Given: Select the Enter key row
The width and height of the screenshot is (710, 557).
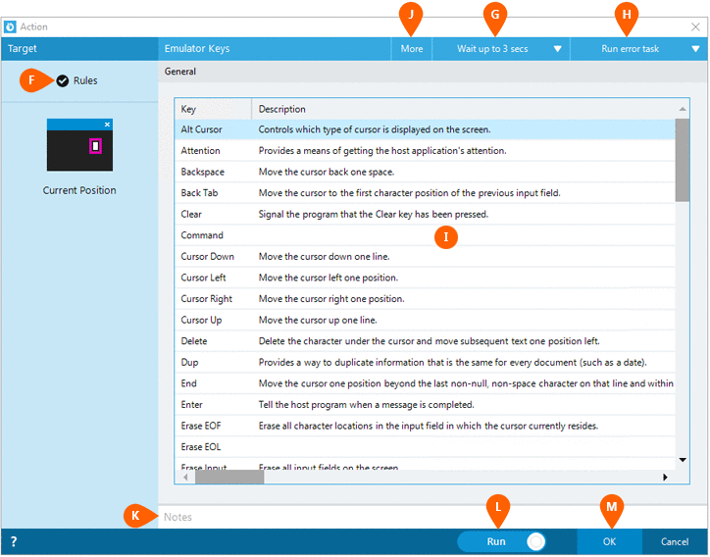Looking at the screenshot, I should (426, 405).
